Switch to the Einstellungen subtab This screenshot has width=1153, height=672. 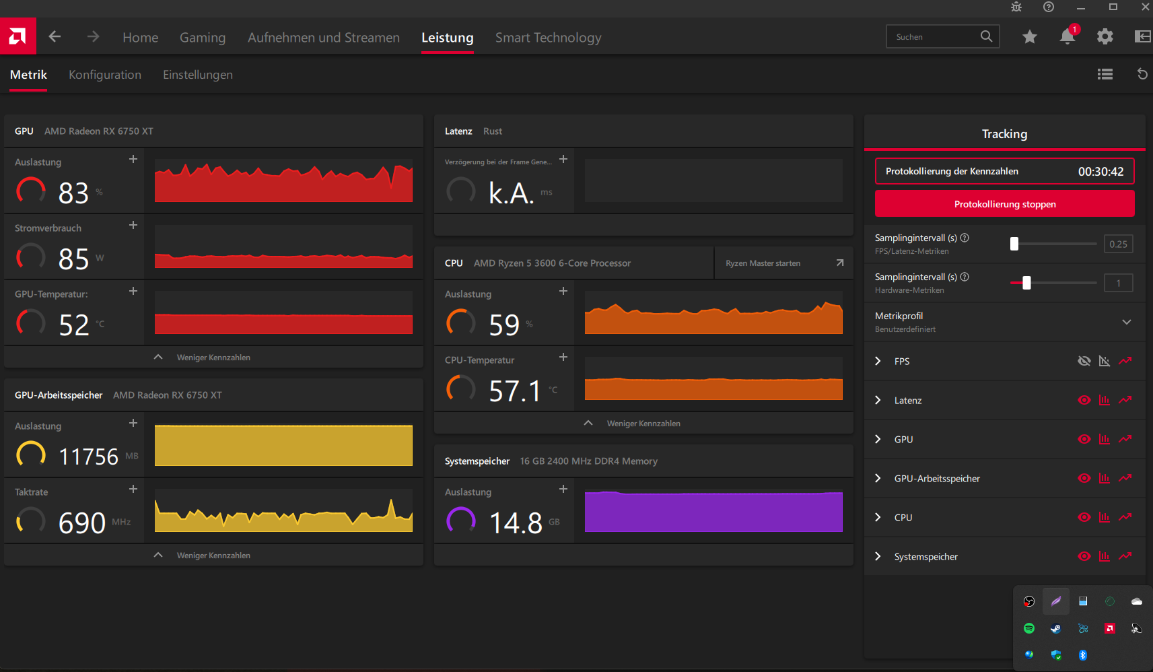click(x=198, y=75)
